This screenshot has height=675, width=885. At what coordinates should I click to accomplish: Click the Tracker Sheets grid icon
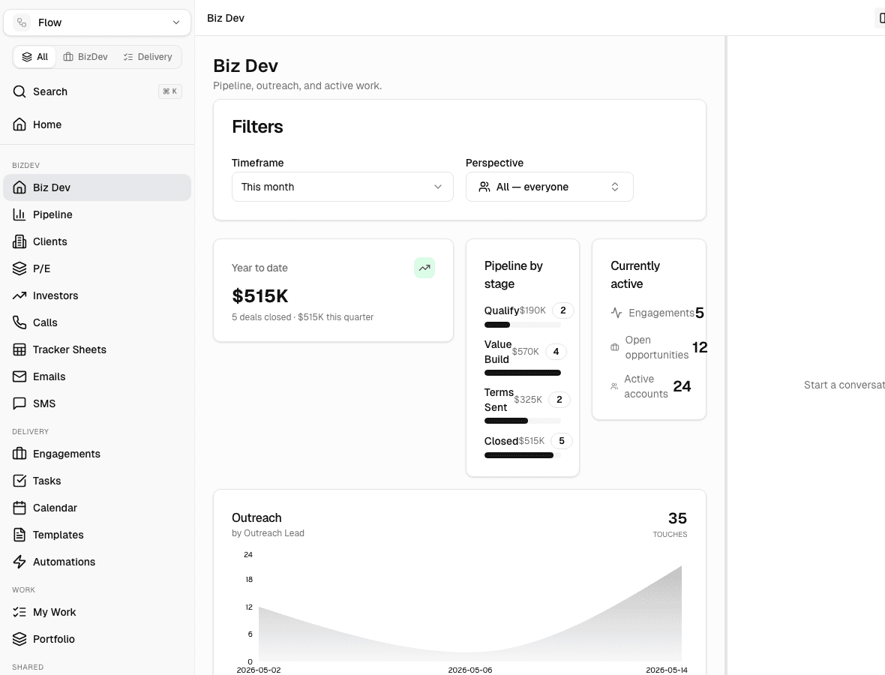[19, 349]
